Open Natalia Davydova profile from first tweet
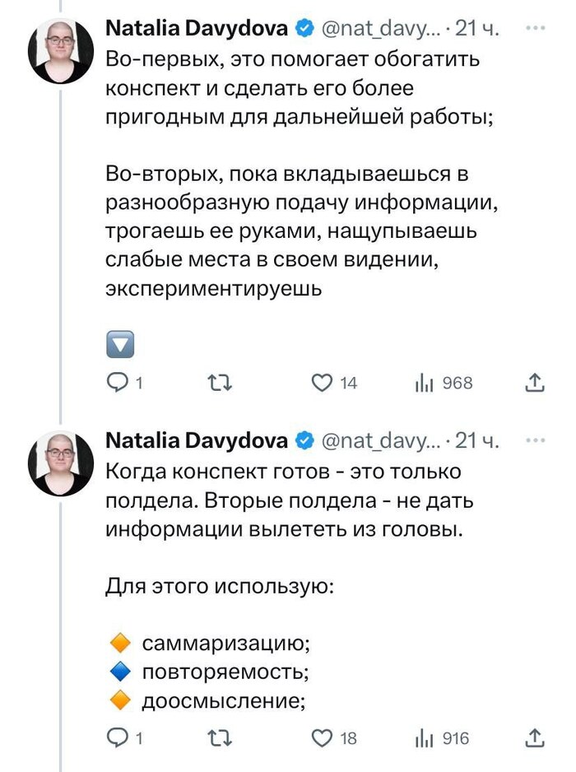This screenshot has width=576, height=772. (197, 29)
